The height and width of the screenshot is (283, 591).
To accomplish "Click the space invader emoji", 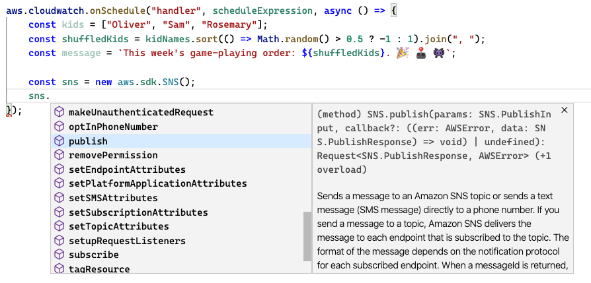I will [440, 53].
